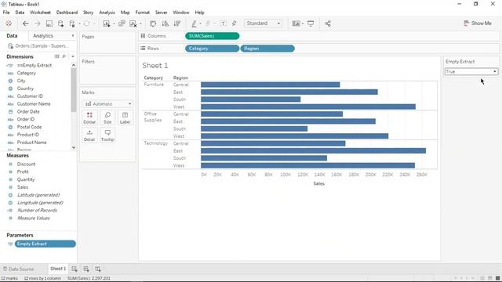Click the New worksheet tab icon at bottom
Image resolution: width=502 pixels, height=282 pixels.
point(75,269)
